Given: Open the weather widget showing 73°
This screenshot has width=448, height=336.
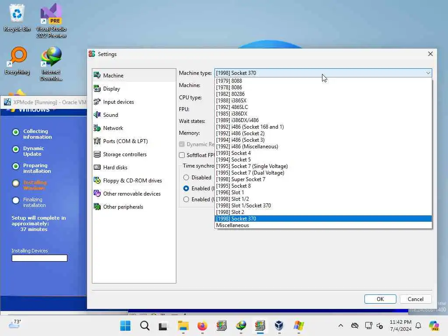Looking at the screenshot, I should (15, 324).
